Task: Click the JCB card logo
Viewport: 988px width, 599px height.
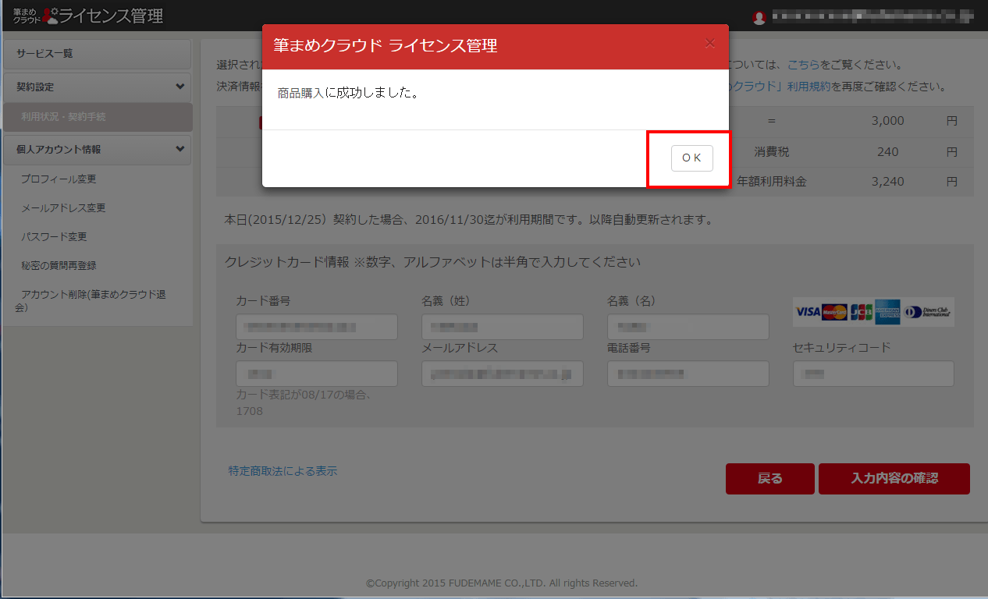Action: (862, 312)
